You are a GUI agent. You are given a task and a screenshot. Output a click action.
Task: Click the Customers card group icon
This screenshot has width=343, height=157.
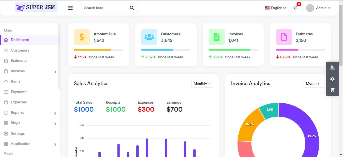tap(149, 37)
